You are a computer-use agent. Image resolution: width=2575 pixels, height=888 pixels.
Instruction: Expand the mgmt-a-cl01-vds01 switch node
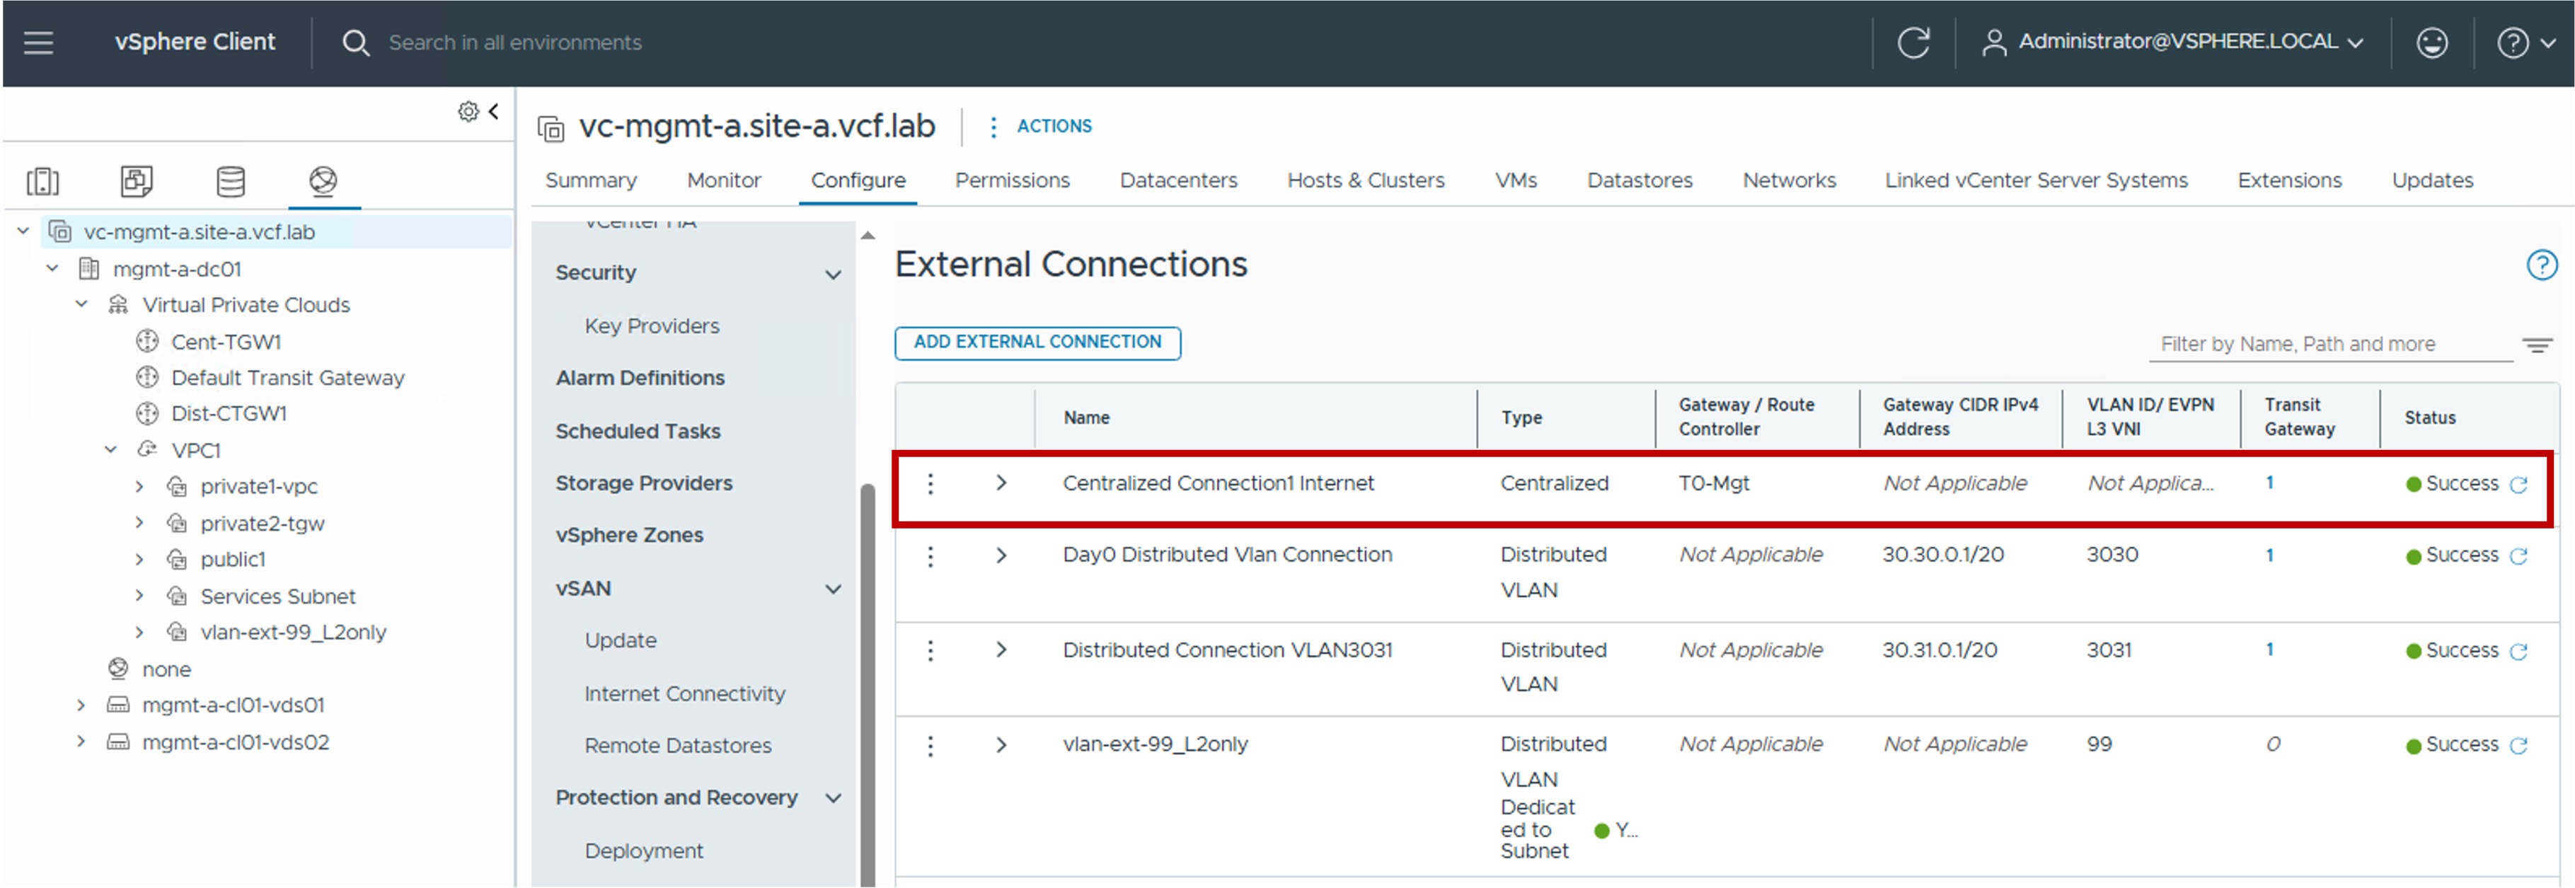[81, 705]
